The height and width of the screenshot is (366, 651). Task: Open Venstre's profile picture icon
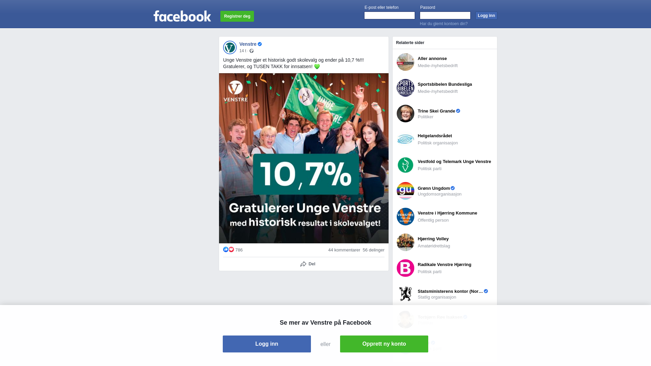[230, 47]
